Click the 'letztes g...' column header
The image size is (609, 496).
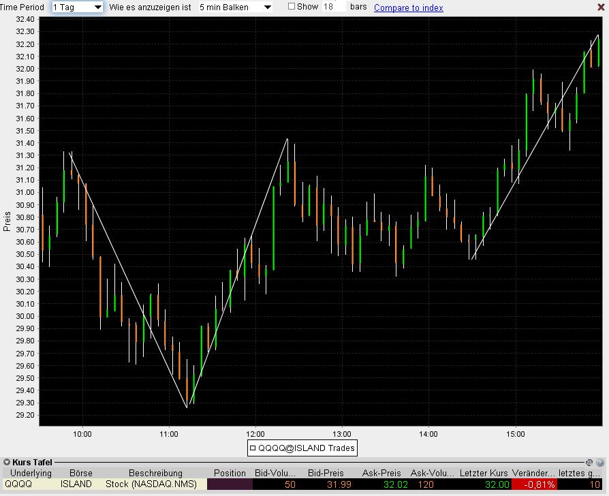click(x=580, y=473)
